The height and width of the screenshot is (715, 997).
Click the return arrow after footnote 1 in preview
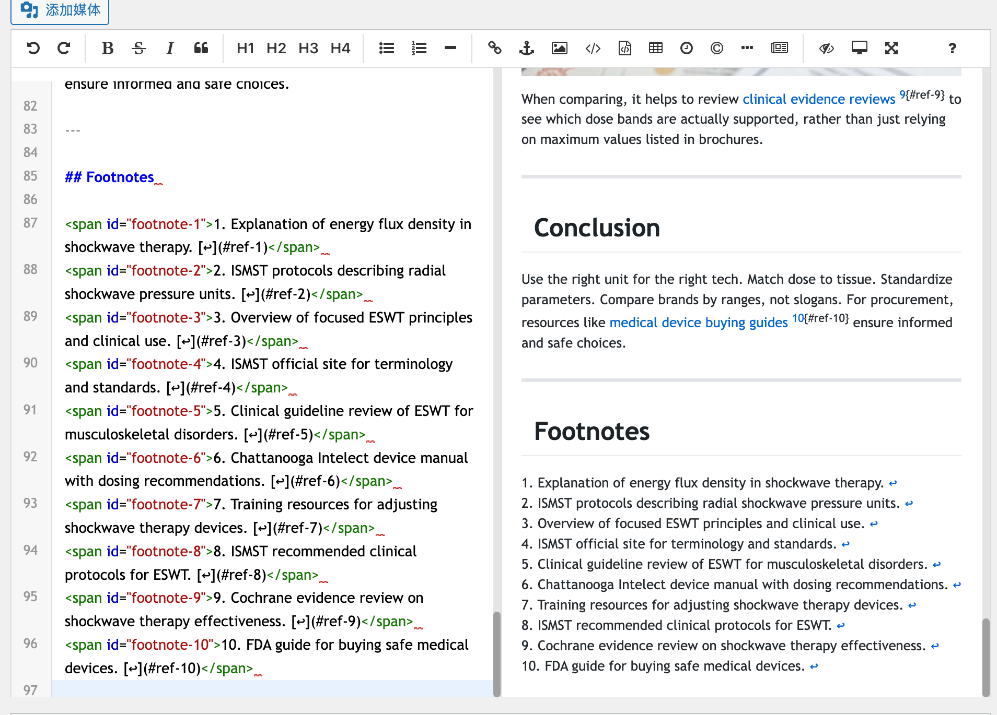pyautogui.click(x=893, y=483)
